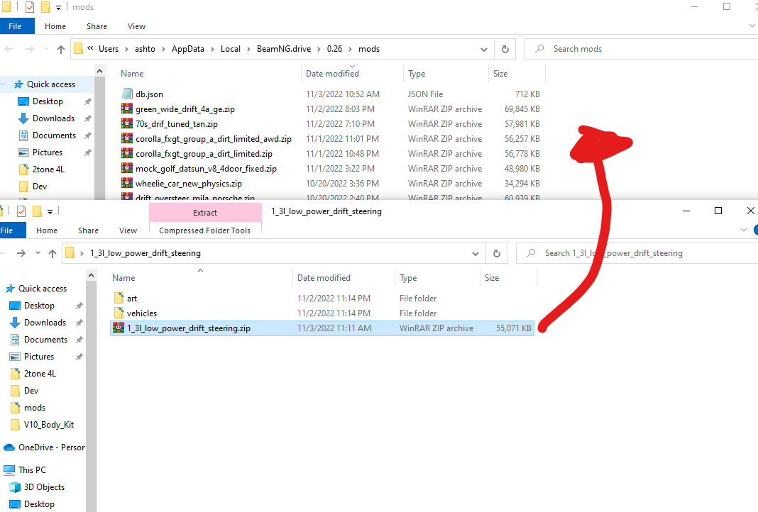Click Forward arrow in 1_3l_low_power_drift_steering window
The image size is (758, 512).
[x=21, y=253]
